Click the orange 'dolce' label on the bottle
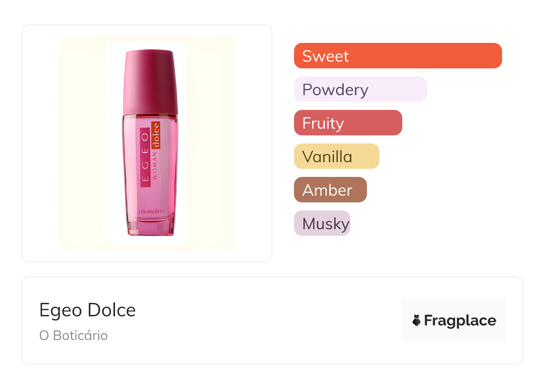The height and width of the screenshot is (386, 545). (x=156, y=135)
